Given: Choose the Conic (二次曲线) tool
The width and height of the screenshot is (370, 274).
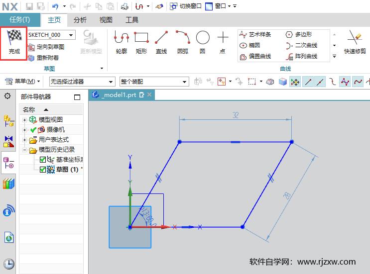Looking at the screenshot, I should click(302, 45).
